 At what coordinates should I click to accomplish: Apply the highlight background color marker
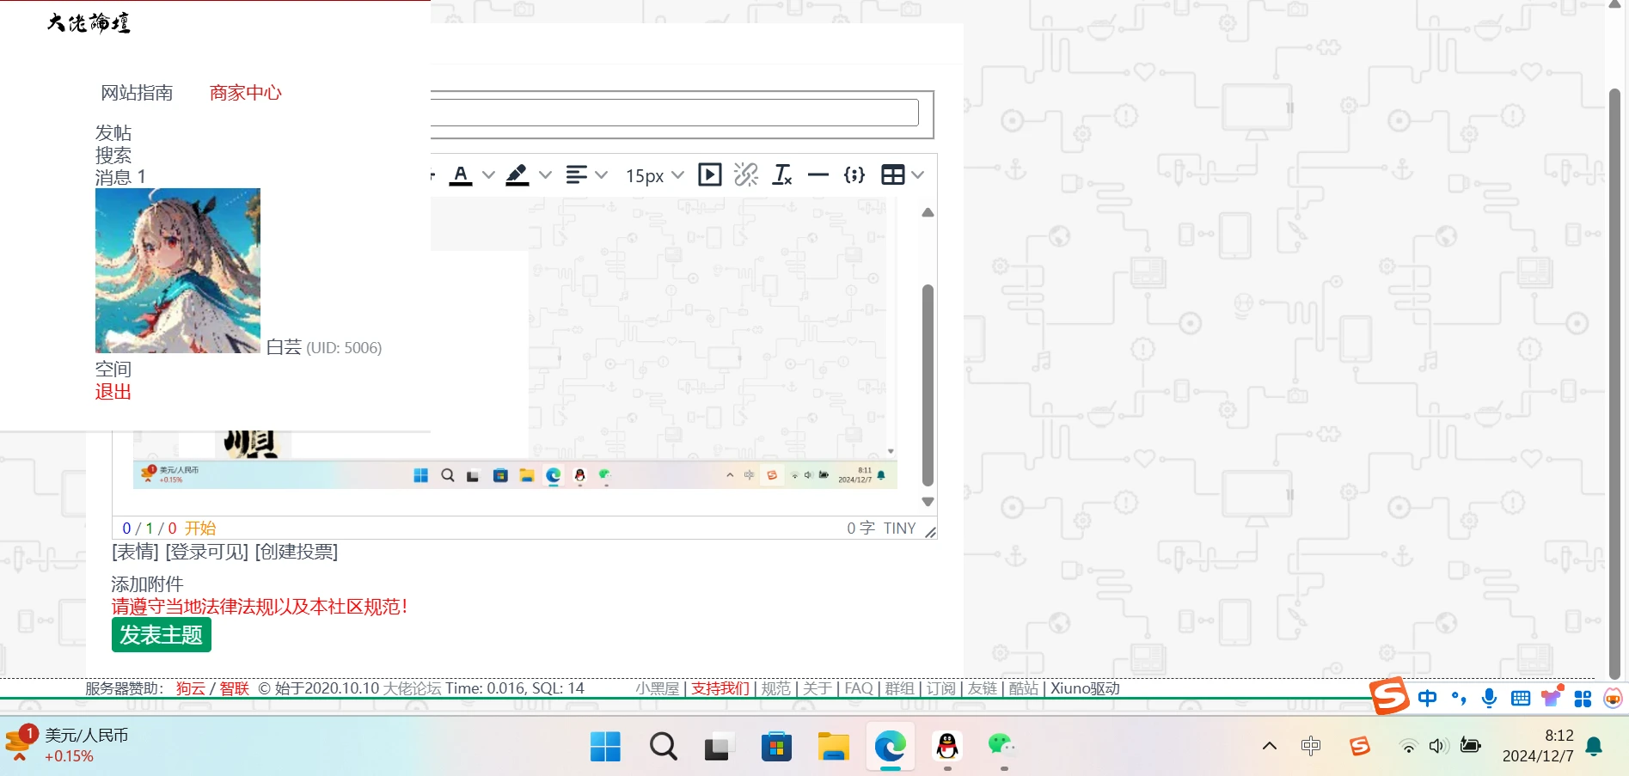pos(517,175)
